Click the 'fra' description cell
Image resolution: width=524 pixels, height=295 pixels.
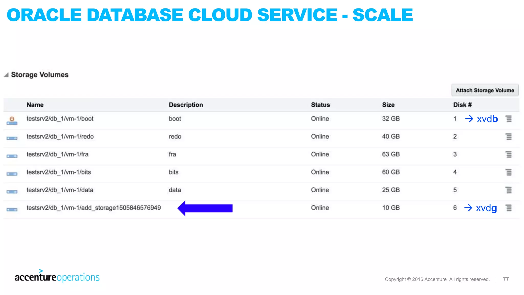tap(172, 154)
